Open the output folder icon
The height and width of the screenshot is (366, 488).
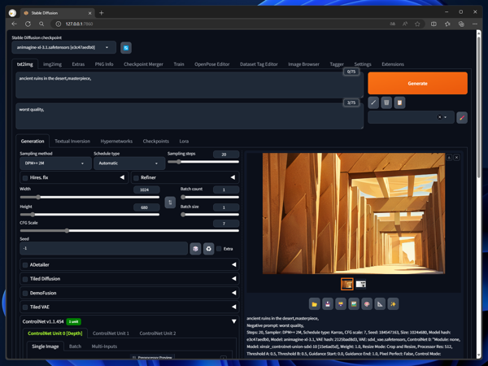coord(314,303)
